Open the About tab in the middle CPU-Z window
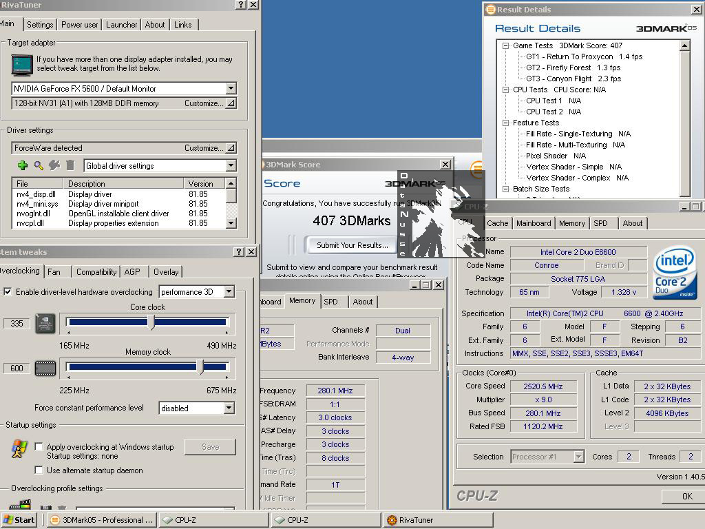 click(x=362, y=302)
